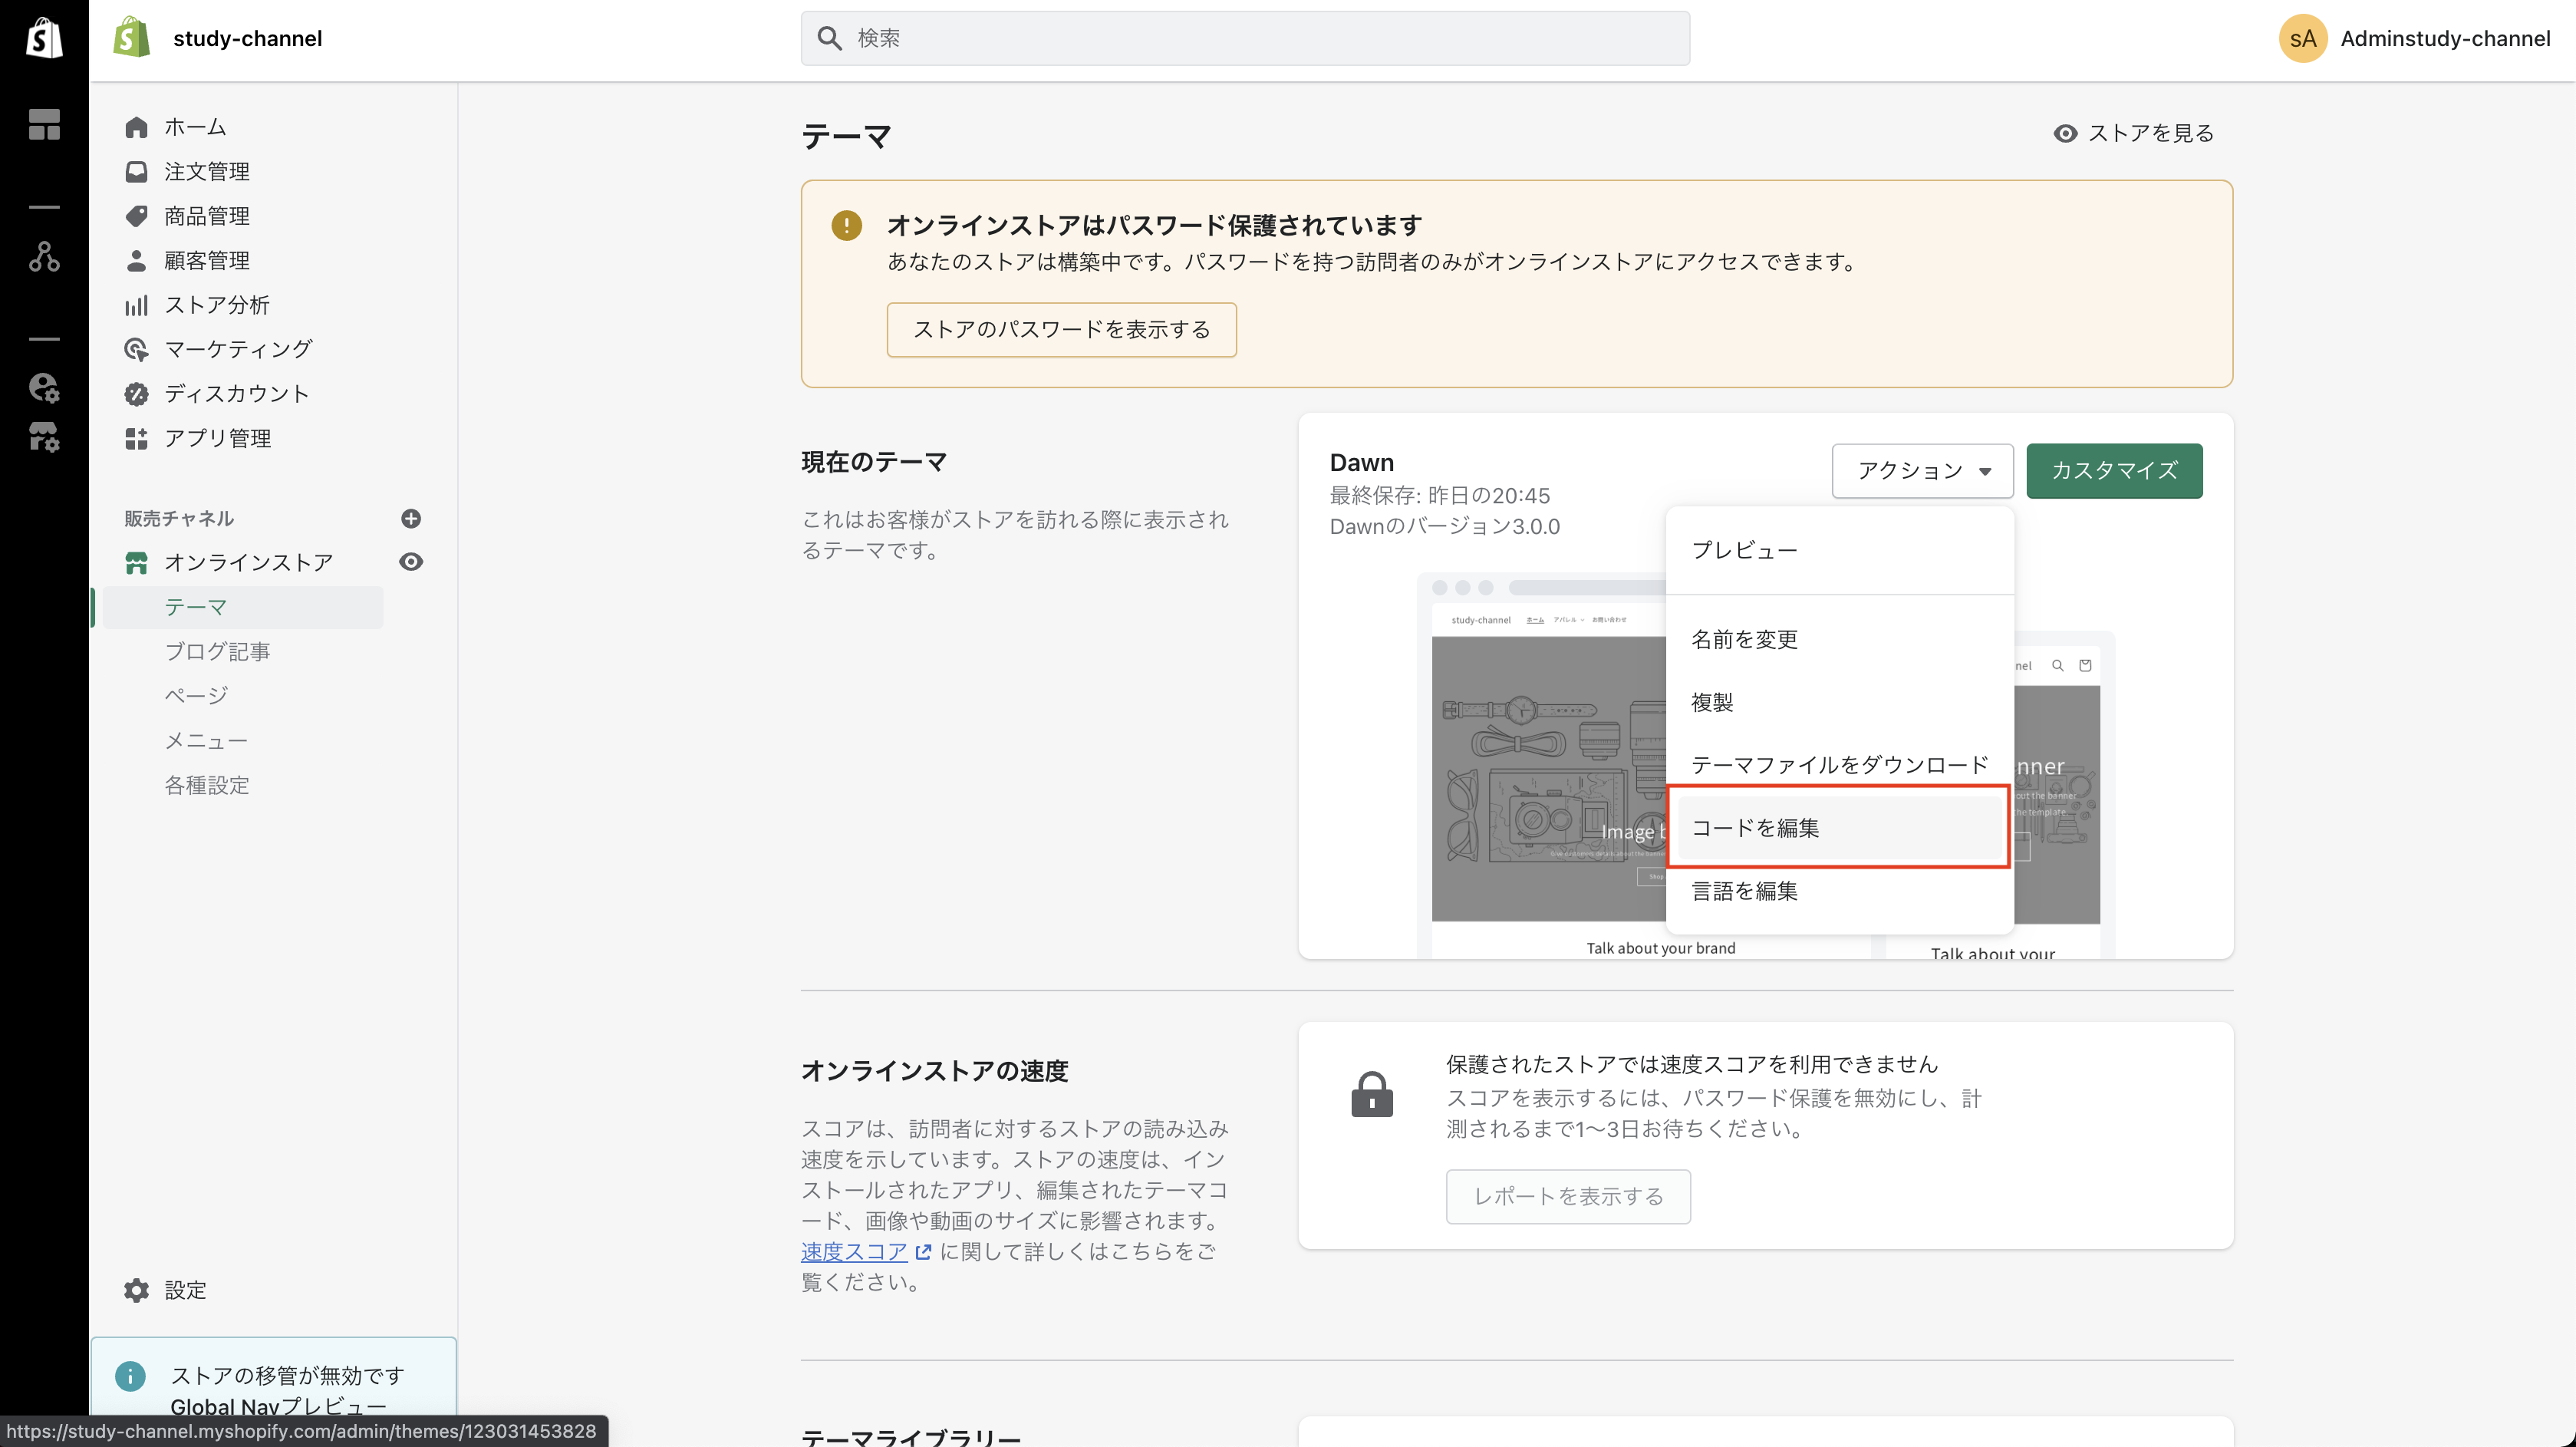This screenshot has width=2576, height=1447.
Task: Add a sales channel with the plus button
Action: click(411, 518)
